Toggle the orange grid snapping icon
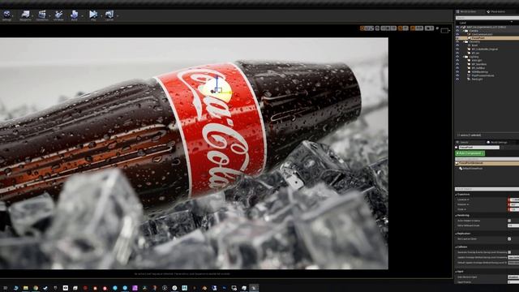 coord(401,28)
